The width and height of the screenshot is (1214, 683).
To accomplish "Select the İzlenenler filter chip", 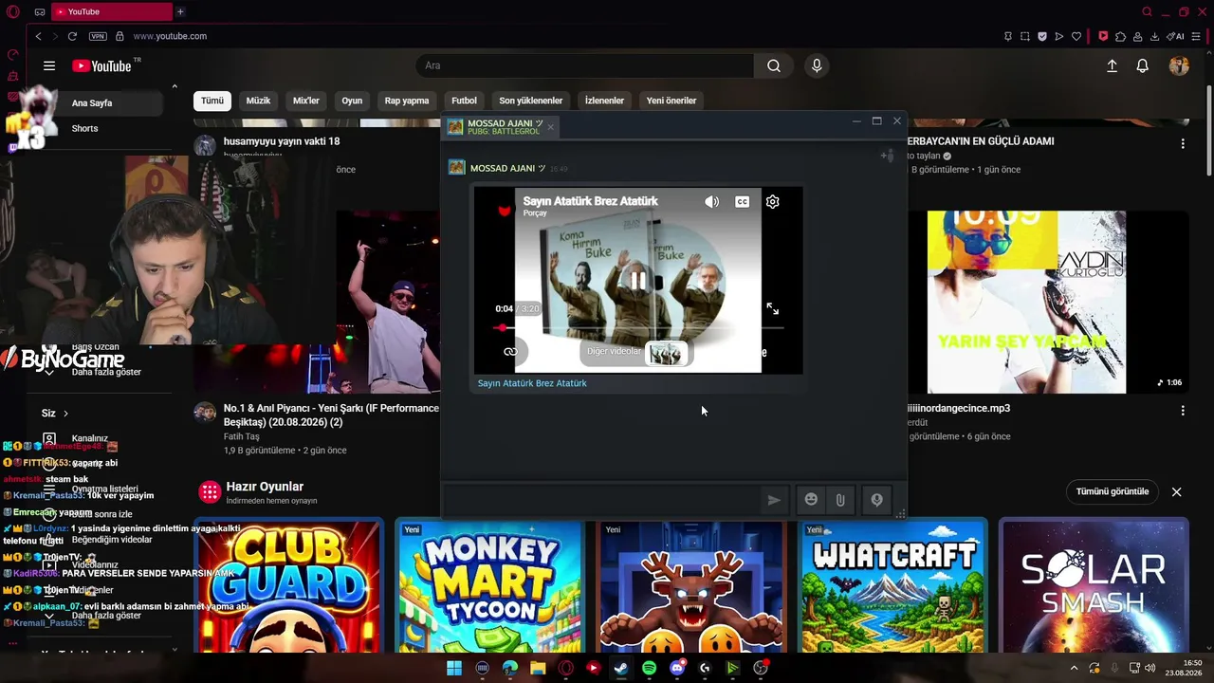I will [604, 101].
